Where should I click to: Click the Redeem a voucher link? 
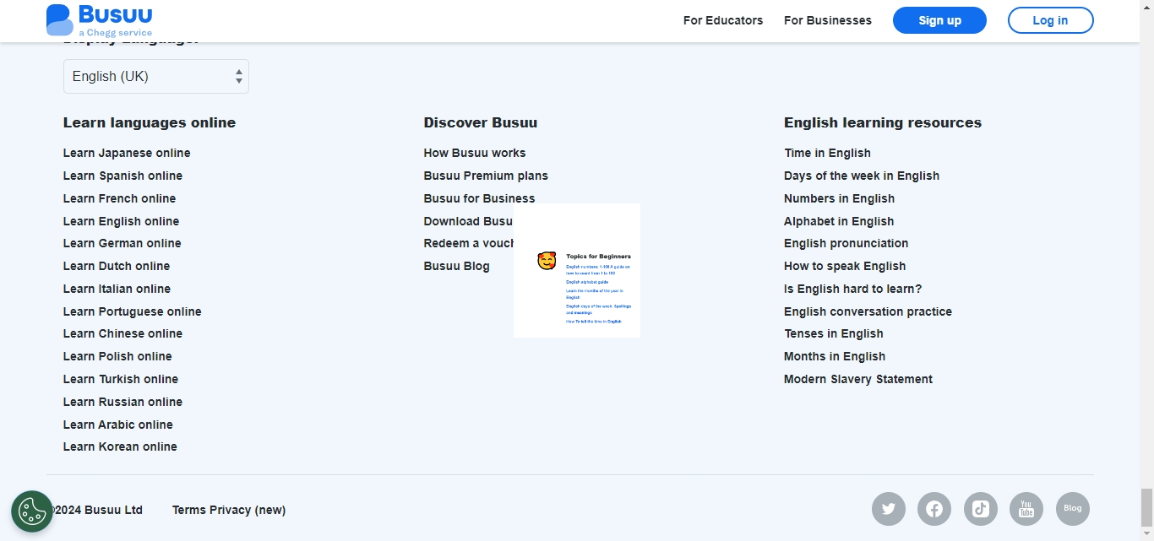point(469,243)
